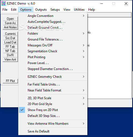
Task: Show source data with Src Dat
Action: pyautogui.click(x=10, y=38)
